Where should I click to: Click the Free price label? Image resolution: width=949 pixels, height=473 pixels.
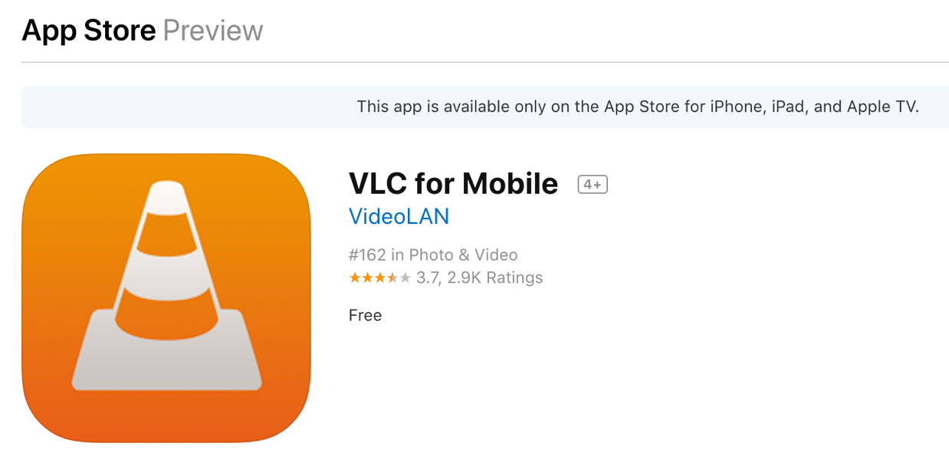click(365, 315)
